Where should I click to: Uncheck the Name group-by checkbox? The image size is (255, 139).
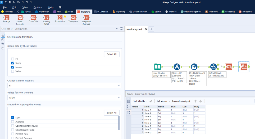(12, 67)
